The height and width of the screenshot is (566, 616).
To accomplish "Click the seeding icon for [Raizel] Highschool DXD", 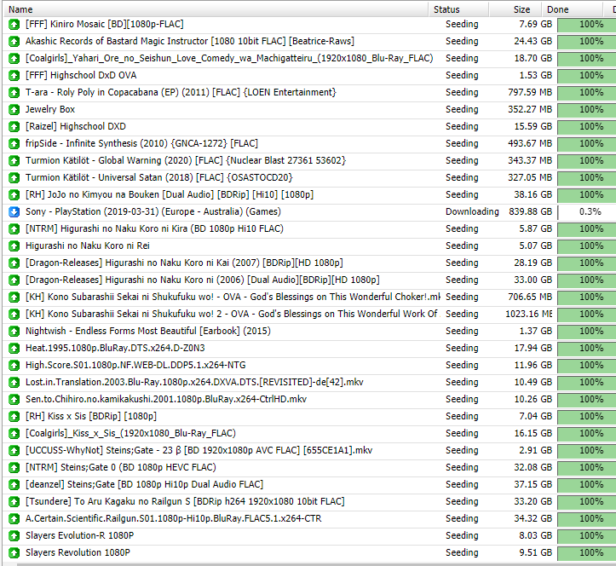I will click(x=14, y=126).
